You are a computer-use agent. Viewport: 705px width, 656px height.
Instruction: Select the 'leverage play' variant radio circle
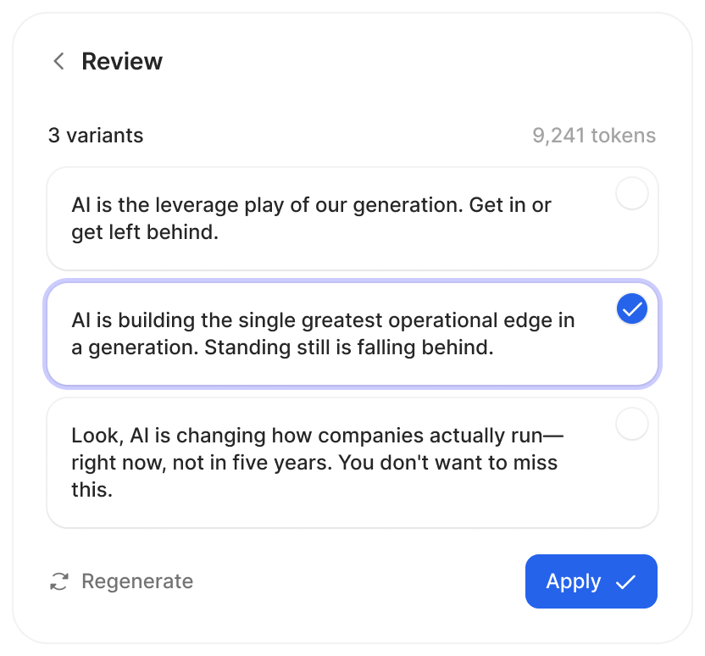tap(631, 193)
